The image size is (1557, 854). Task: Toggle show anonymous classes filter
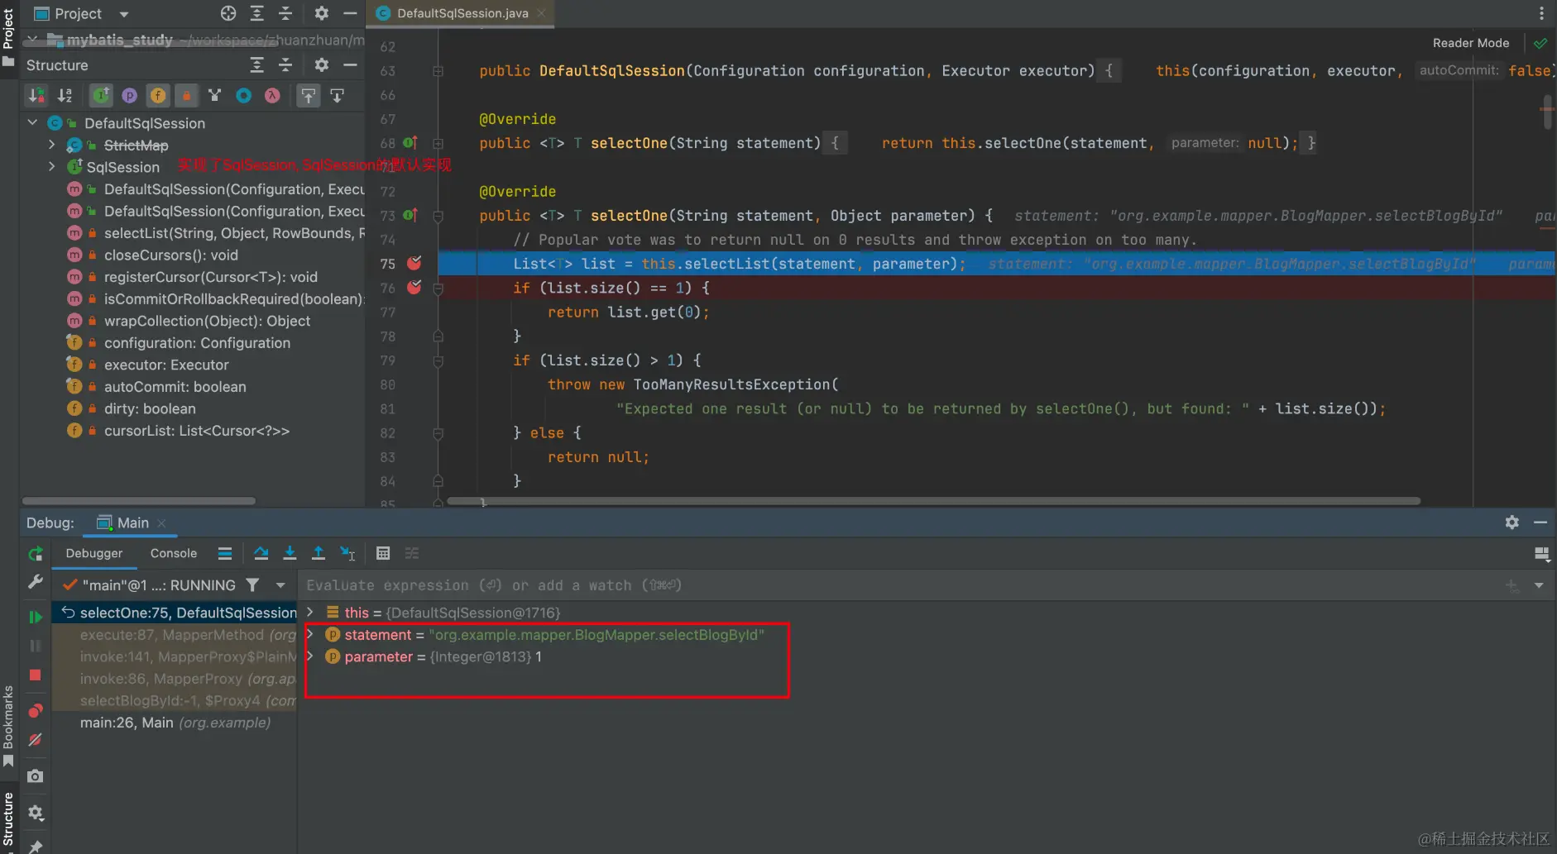(x=243, y=96)
